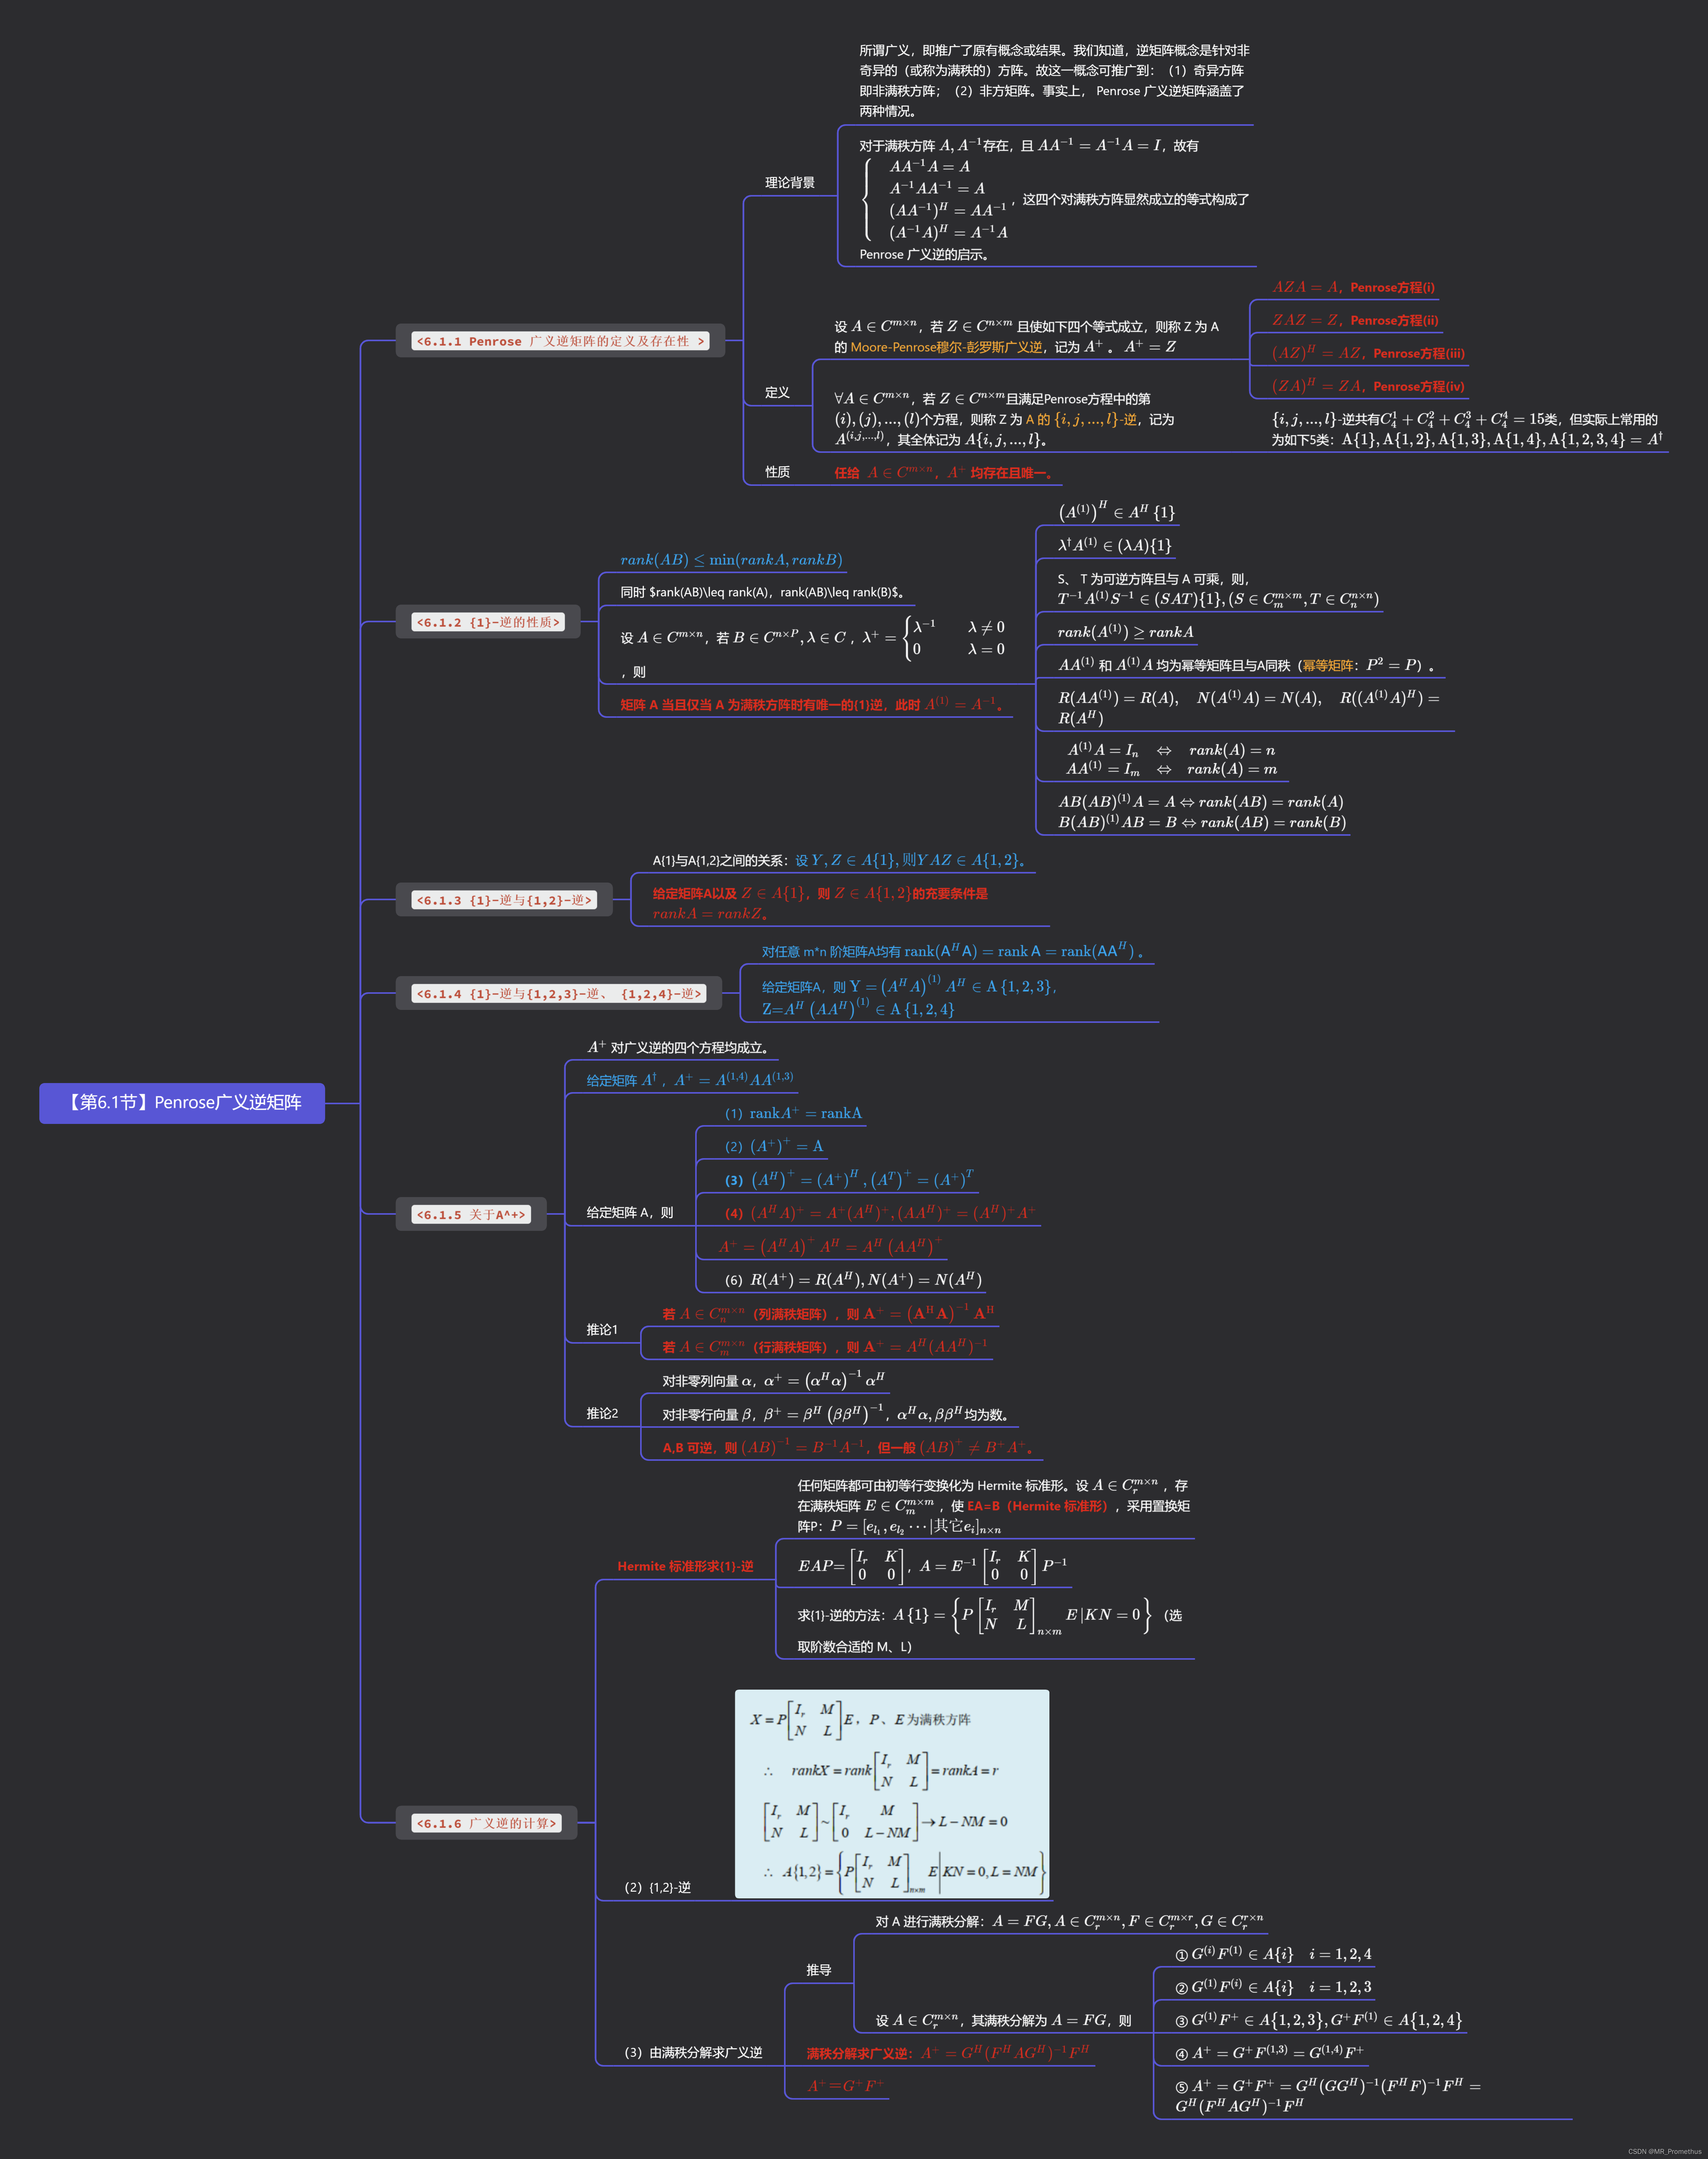Screen dimensions: 1708x2159
Task: Click the 定义 branch label
Action: click(x=777, y=393)
